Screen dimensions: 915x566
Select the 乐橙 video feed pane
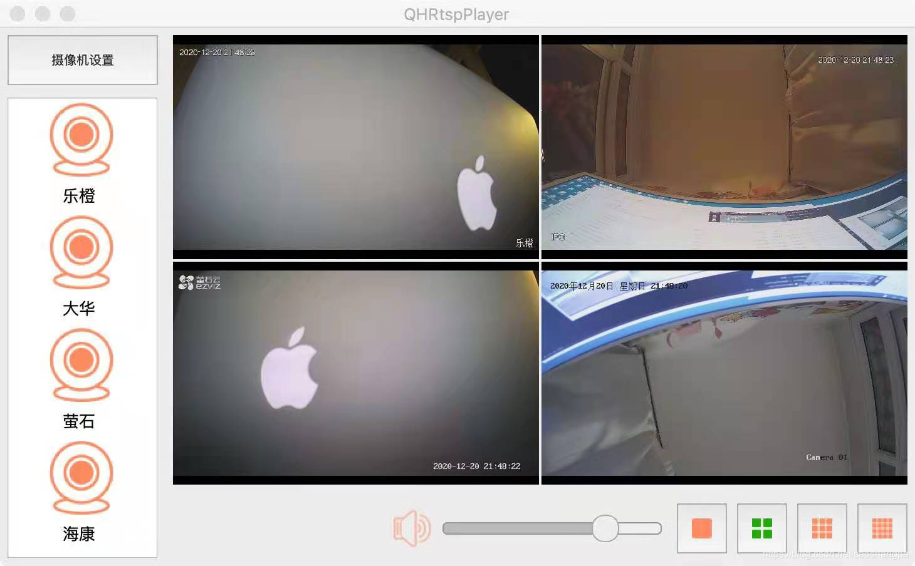356,147
